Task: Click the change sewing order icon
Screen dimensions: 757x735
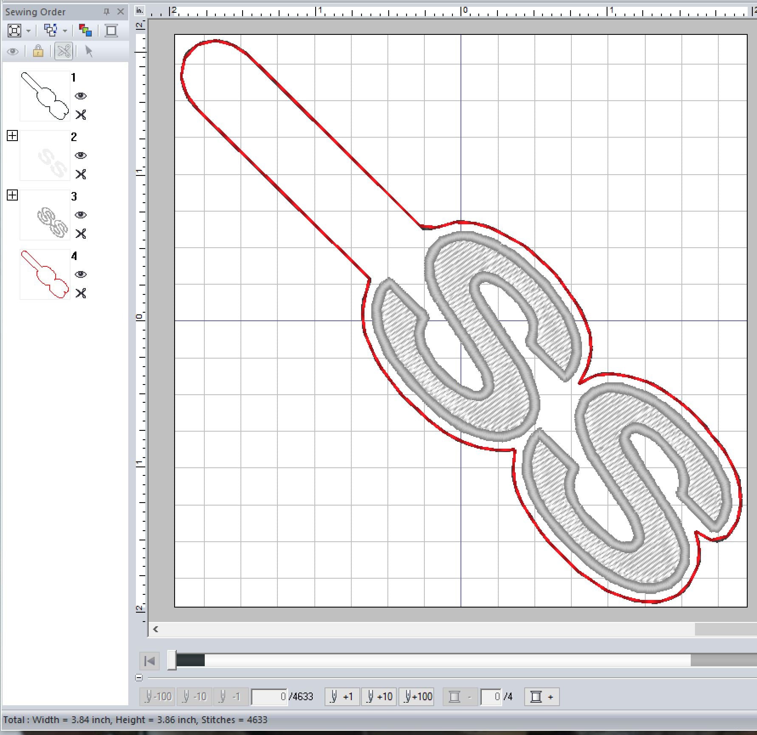Action: (x=51, y=30)
